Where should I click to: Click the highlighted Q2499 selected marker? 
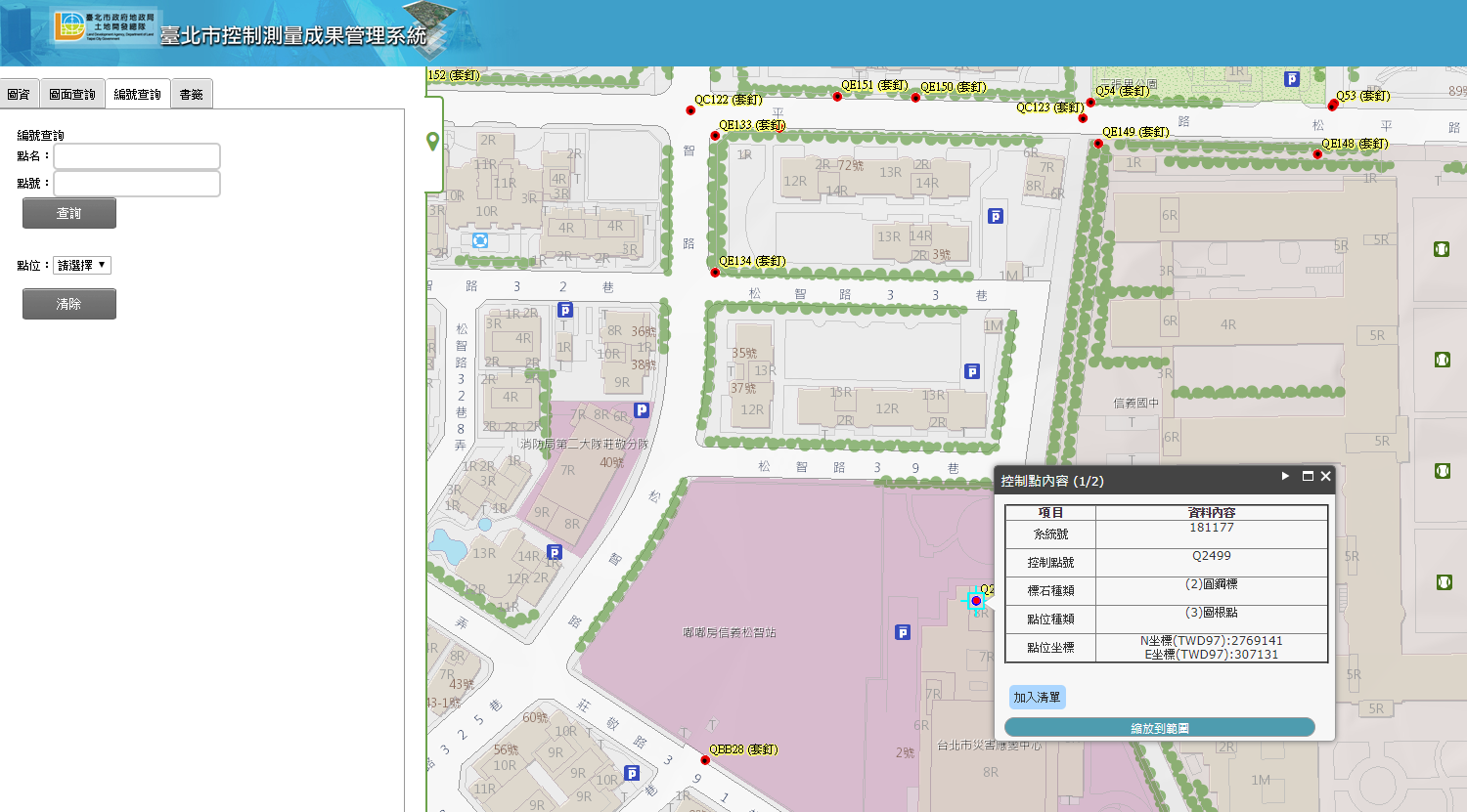coord(975,601)
